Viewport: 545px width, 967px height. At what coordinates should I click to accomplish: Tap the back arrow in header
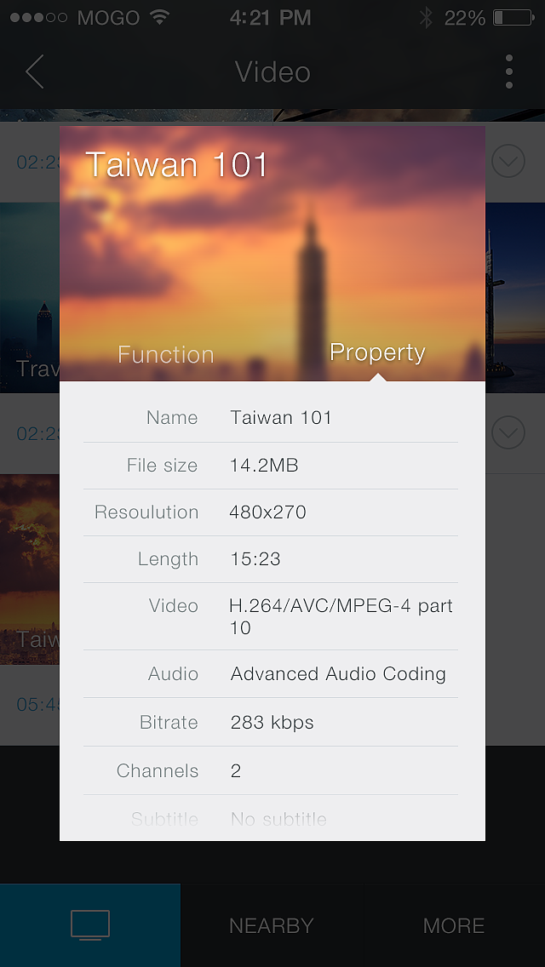point(34,72)
